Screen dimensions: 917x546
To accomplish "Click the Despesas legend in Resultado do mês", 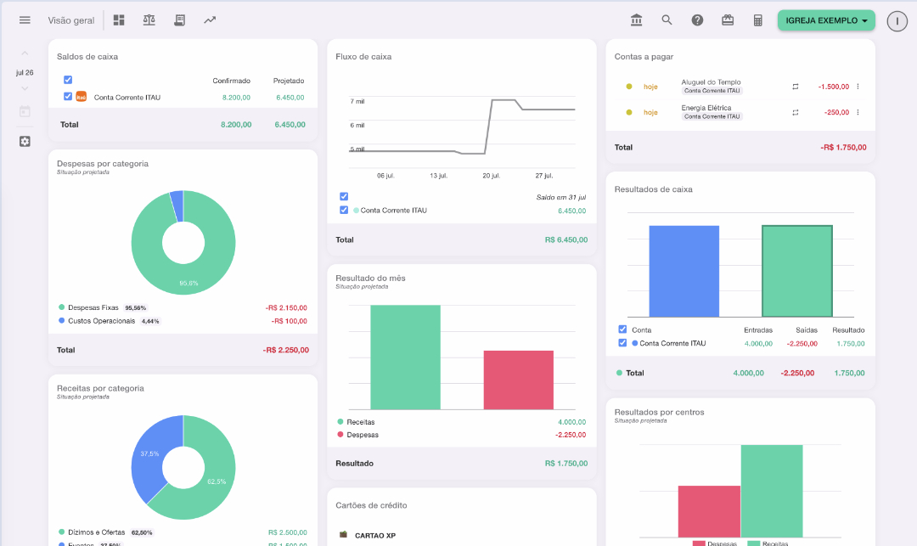I will (x=358, y=435).
